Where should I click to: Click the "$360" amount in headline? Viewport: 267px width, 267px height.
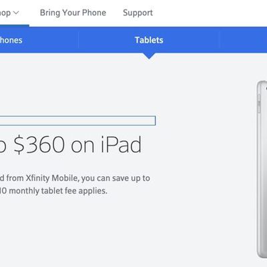39,145
